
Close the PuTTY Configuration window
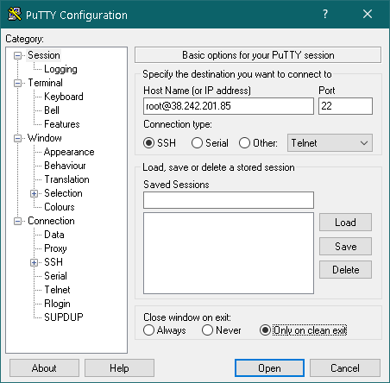pyautogui.click(x=368, y=14)
